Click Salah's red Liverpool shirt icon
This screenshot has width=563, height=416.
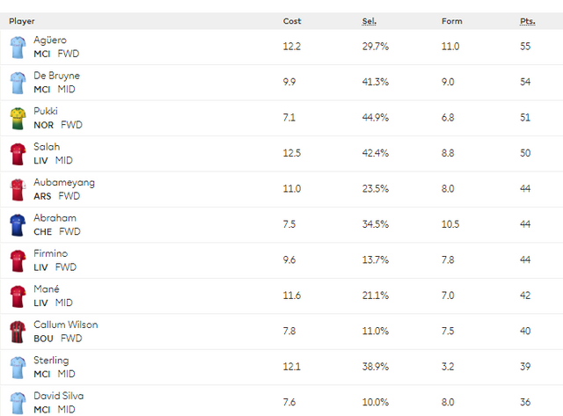click(x=18, y=154)
